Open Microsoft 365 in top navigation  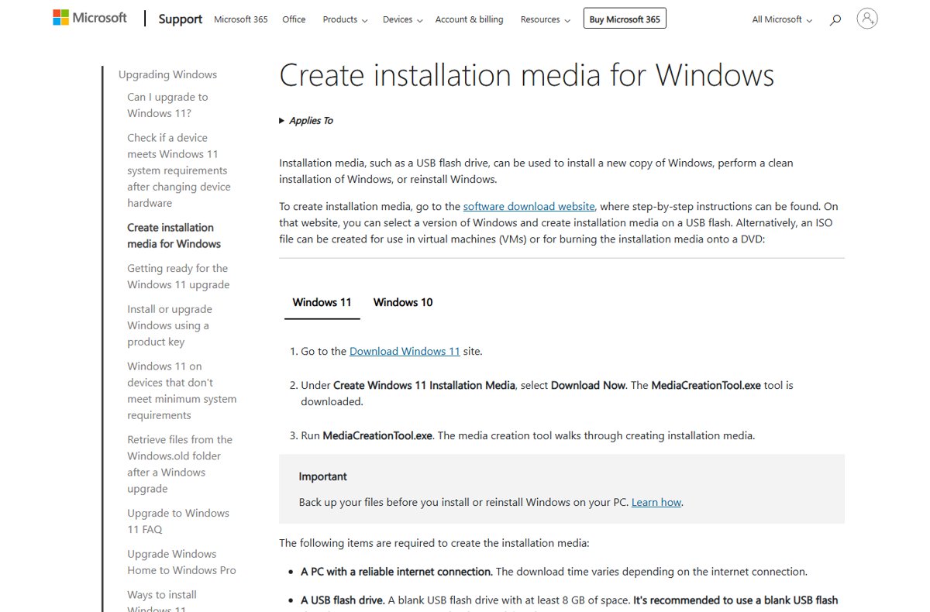point(241,19)
